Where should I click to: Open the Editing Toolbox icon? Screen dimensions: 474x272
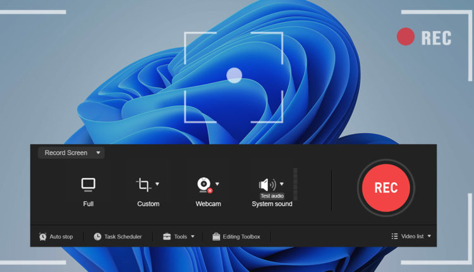click(216, 237)
